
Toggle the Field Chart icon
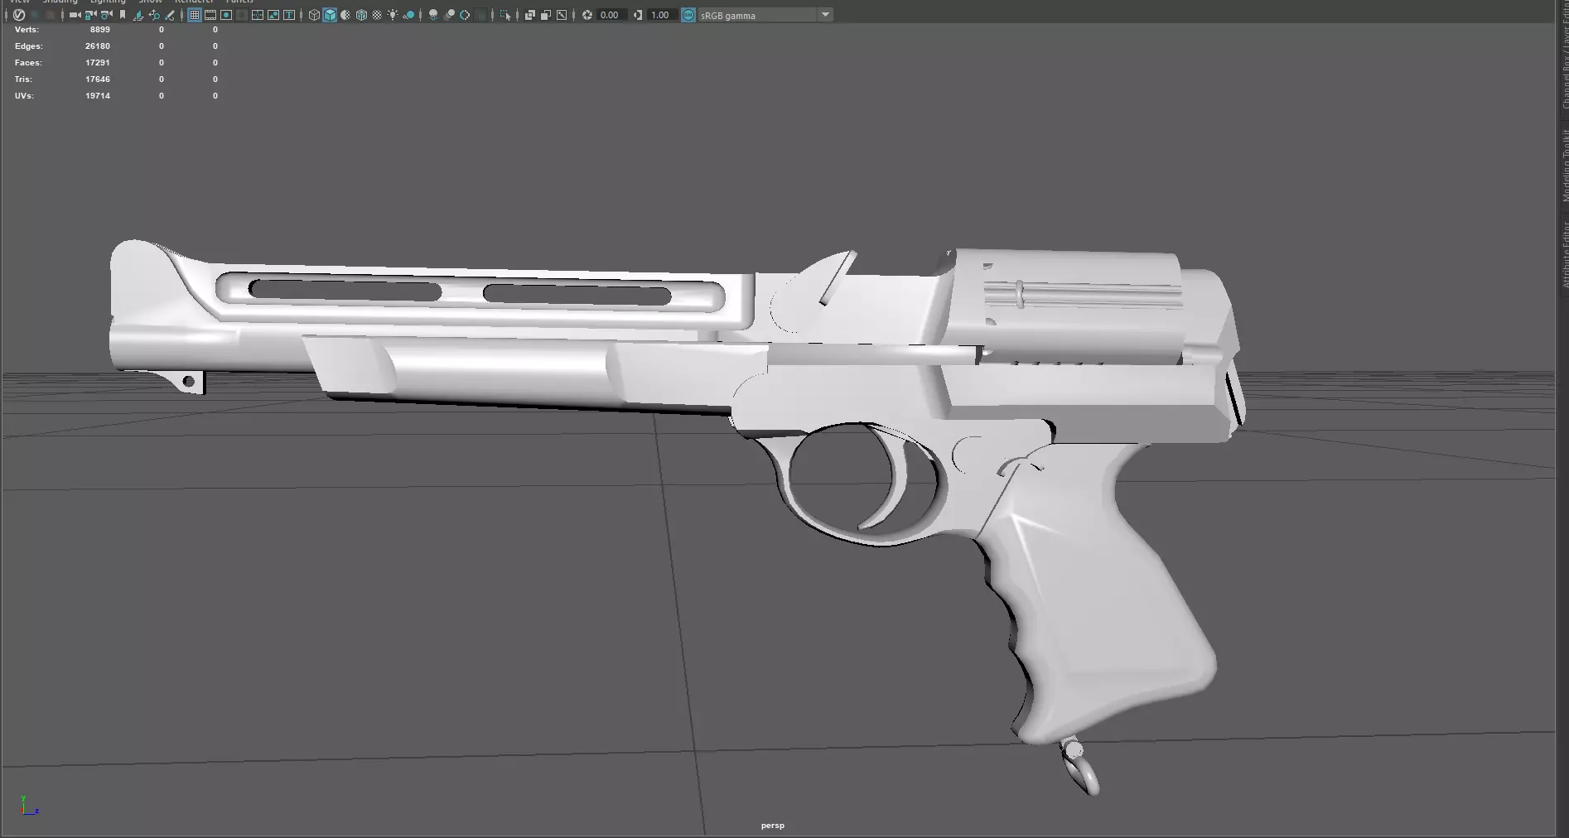258,15
